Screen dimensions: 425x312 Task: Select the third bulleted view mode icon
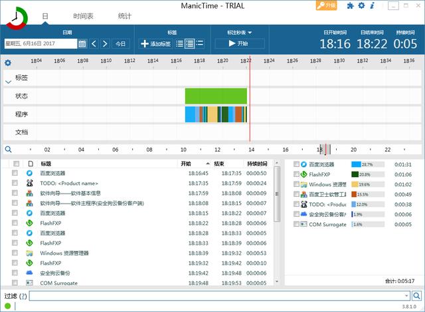click(200, 43)
